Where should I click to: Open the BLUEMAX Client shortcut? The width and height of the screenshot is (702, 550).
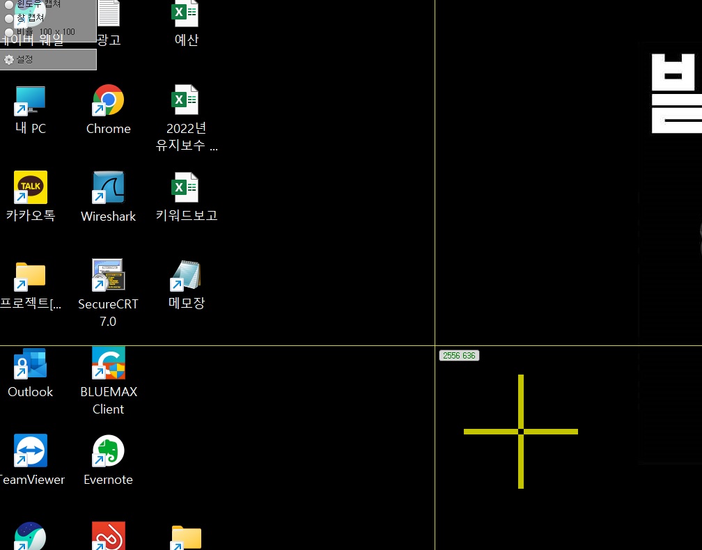(x=109, y=382)
